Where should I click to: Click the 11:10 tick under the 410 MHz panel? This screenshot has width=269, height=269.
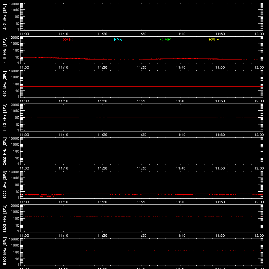[x=64, y=68]
